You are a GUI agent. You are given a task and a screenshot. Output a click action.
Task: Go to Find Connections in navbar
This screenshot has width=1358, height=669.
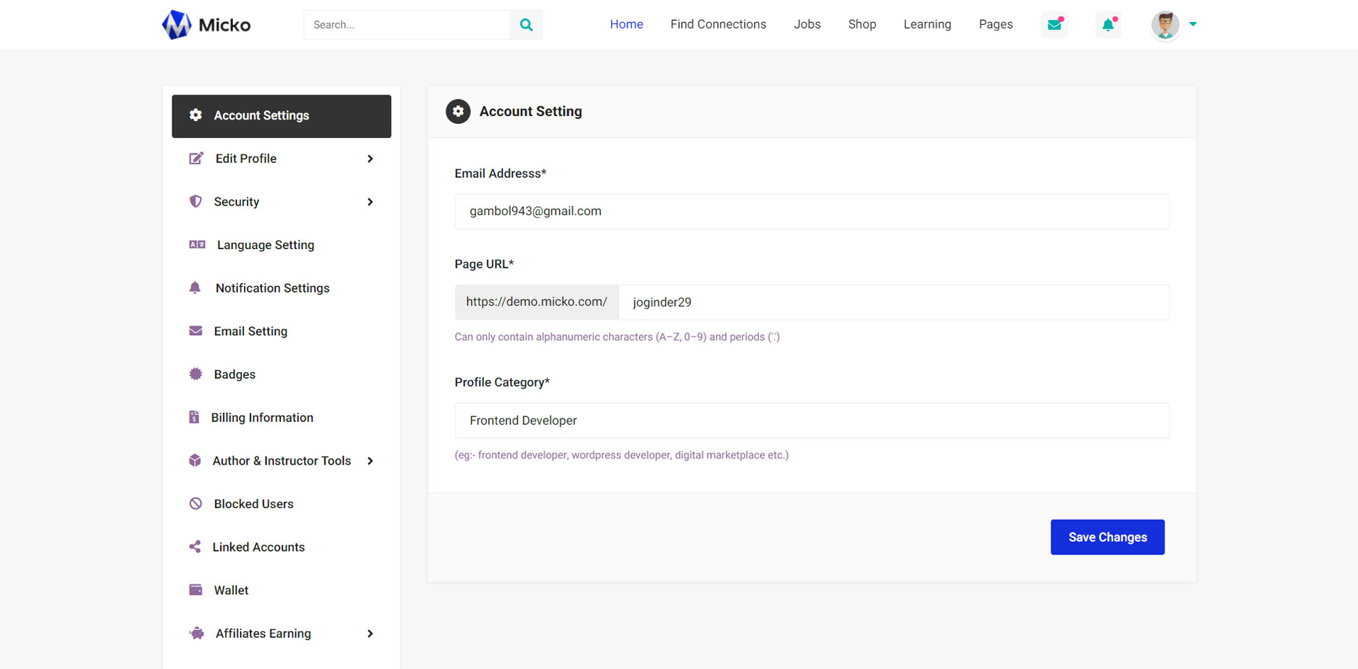click(x=718, y=24)
